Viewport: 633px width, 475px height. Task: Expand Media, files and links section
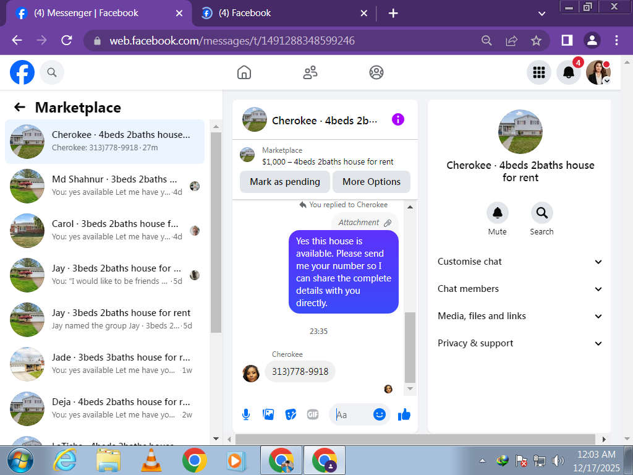click(x=520, y=316)
